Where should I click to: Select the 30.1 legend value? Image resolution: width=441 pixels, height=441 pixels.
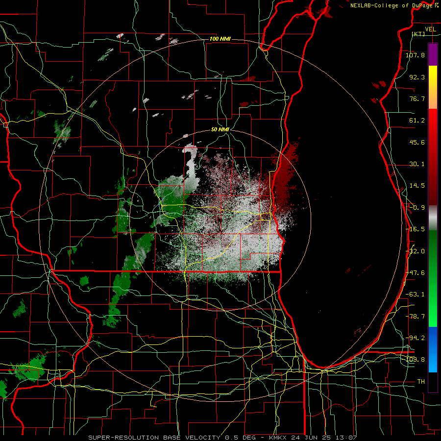417,164
